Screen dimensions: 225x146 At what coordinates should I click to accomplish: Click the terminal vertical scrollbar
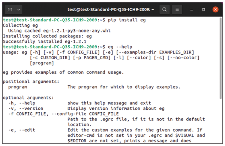tap(220, 58)
